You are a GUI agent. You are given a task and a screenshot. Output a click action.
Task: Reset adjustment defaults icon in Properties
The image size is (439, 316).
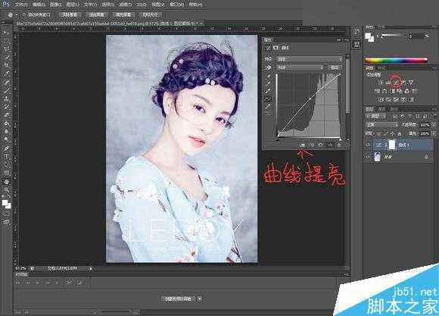point(320,145)
